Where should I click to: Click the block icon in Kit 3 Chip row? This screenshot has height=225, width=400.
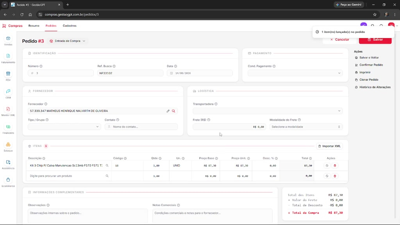click(x=327, y=166)
